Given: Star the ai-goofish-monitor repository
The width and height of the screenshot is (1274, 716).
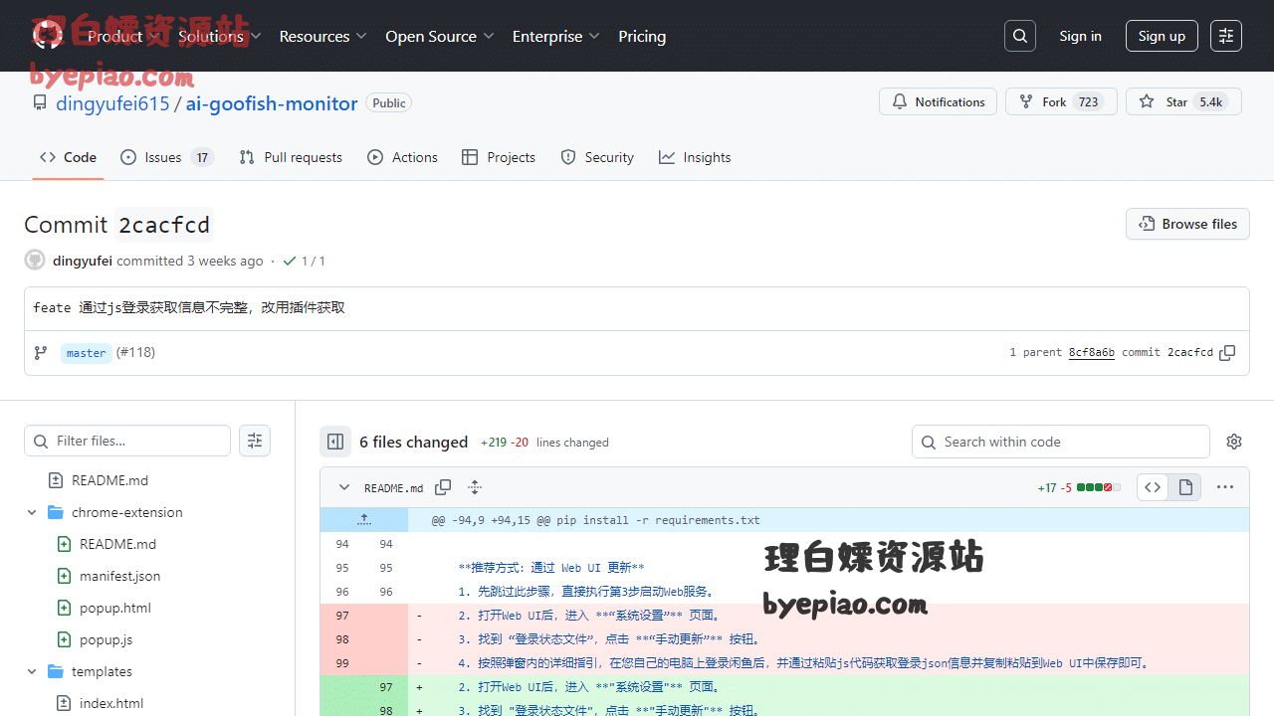Looking at the screenshot, I should pos(1183,101).
